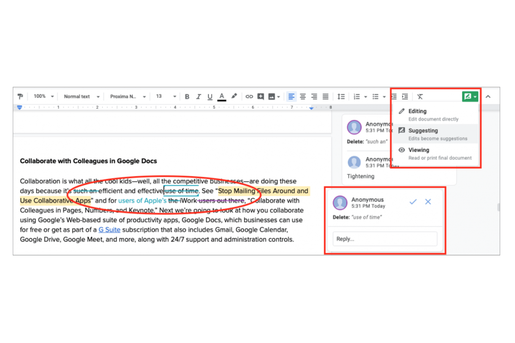The width and height of the screenshot is (515, 343).
Task: Click the decrease indent icon
Action: pyautogui.click(x=394, y=97)
